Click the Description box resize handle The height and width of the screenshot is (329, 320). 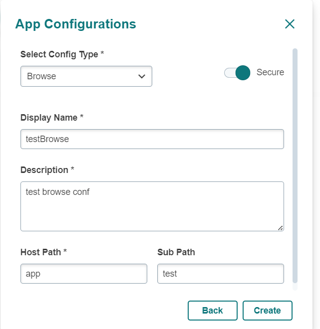coord(280,228)
